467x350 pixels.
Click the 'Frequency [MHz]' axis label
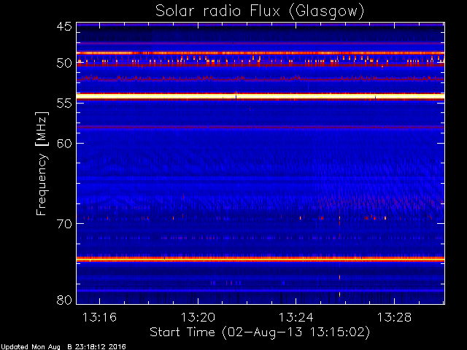tap(42, 163)
